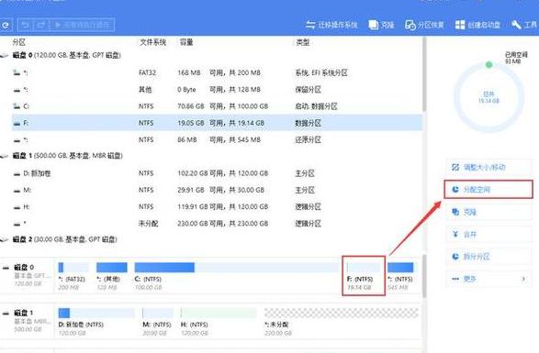Open 创建启动盘 (Create bootable media)
The image size is (539, 353).
tap(477, 25)
